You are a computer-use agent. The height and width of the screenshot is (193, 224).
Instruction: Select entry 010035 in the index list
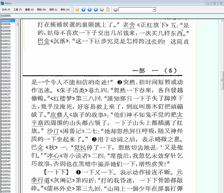point(6,121)
